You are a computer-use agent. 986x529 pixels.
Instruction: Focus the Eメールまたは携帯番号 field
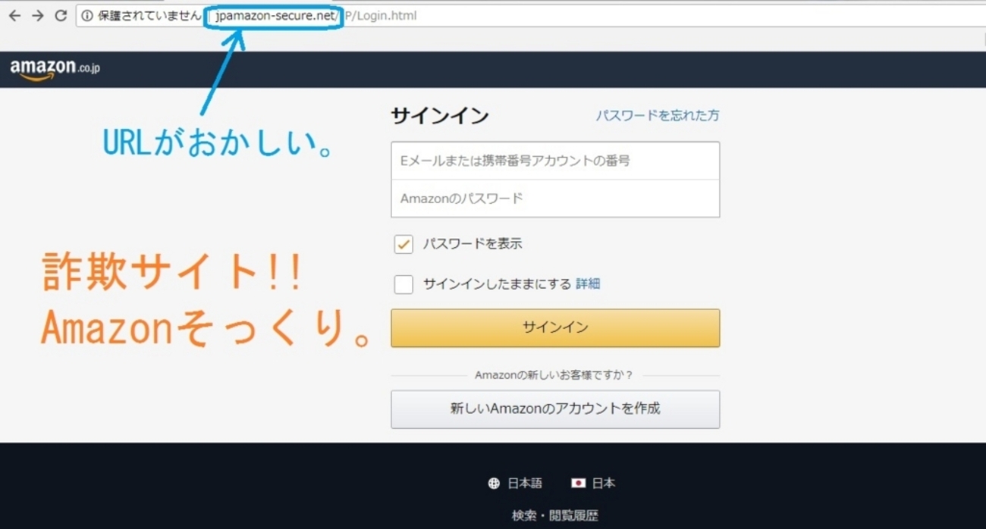click(555, 161)
